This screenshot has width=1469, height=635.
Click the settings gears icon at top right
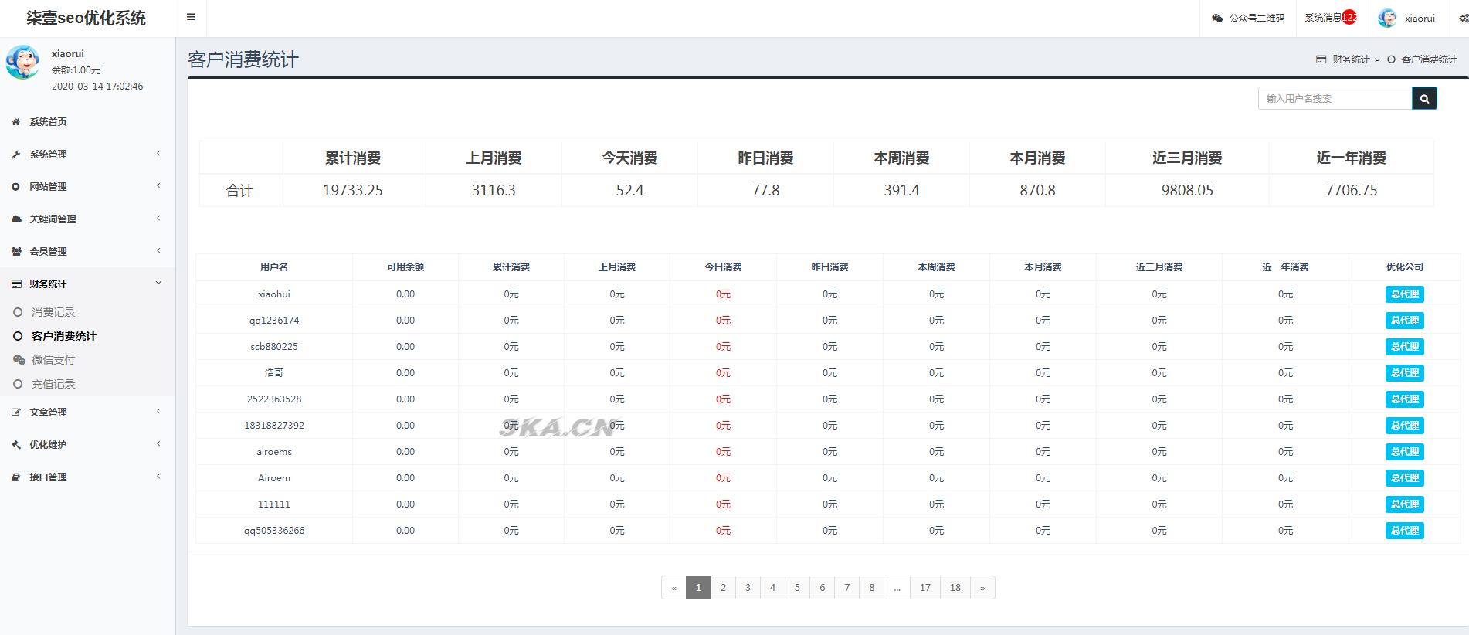click(x=1463, y=18)
